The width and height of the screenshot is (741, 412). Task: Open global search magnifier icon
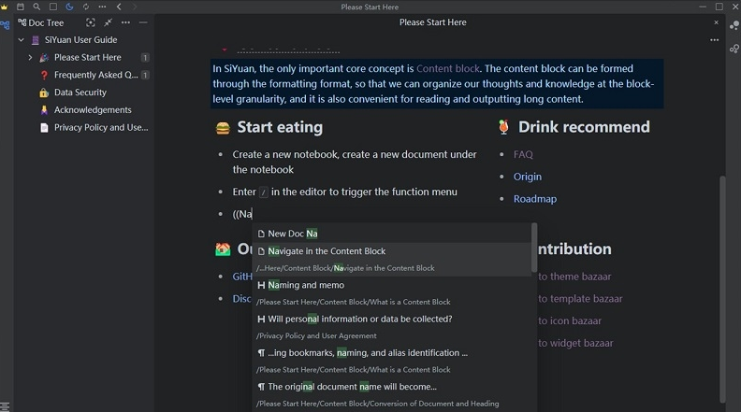point(36,7)
